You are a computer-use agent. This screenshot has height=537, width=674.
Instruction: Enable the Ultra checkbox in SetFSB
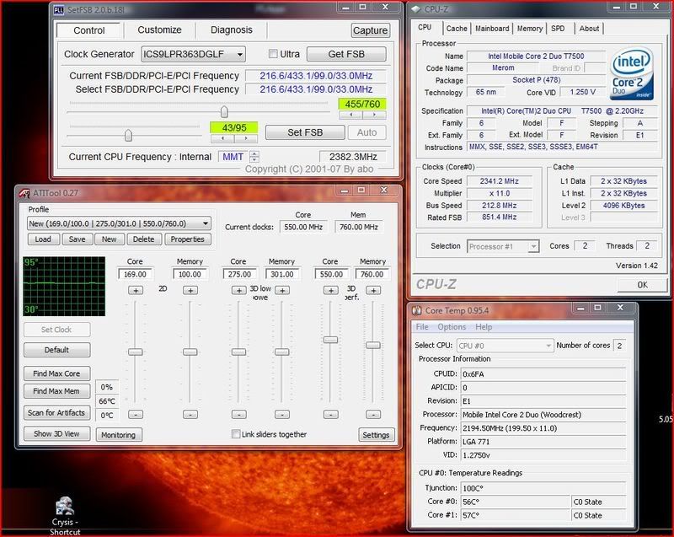point(273,54)
